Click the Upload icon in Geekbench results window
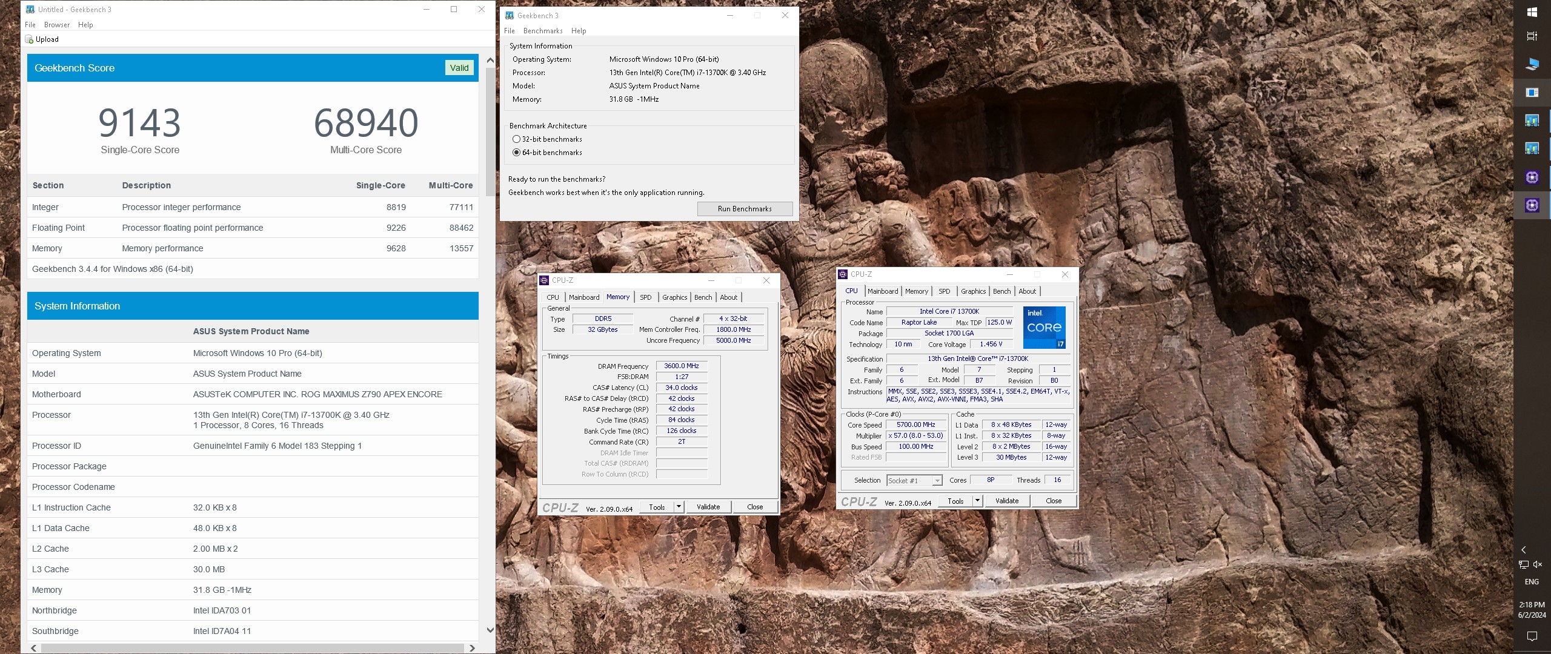This screenshot has width=1551, height=654. (x=29, y=39)
